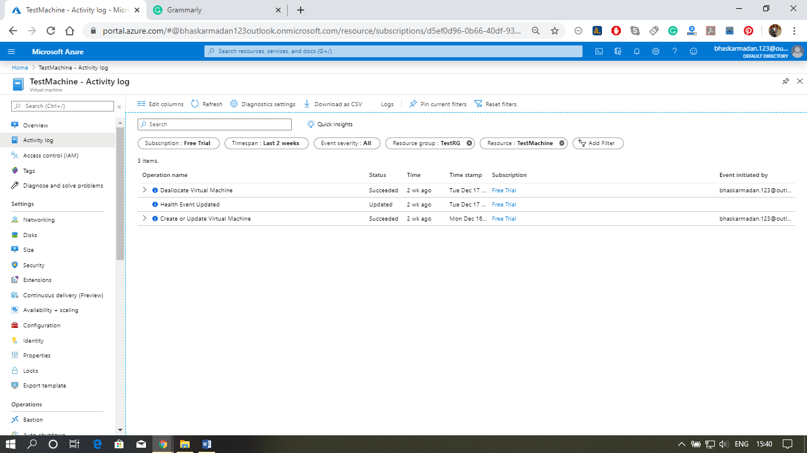Sort by the Operation name column header
This screenshot has width=807, height=453.
click(x=165, y=175)
